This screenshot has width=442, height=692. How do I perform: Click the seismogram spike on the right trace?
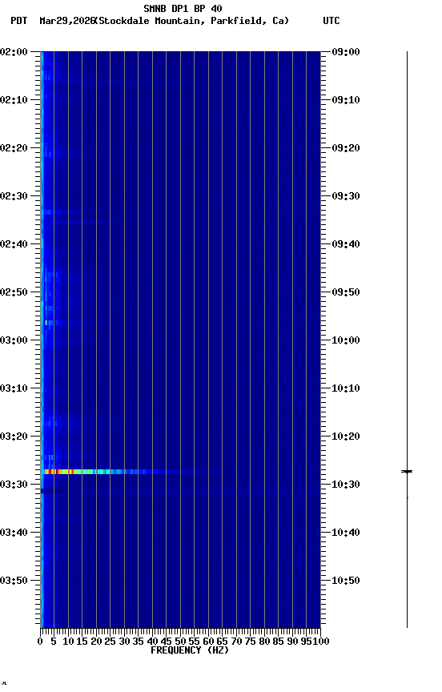tap(407, 472)
